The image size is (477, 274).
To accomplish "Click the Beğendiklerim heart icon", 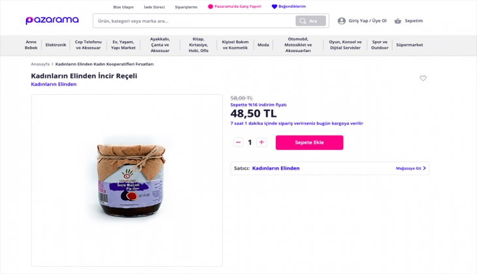I will [274, 7].
